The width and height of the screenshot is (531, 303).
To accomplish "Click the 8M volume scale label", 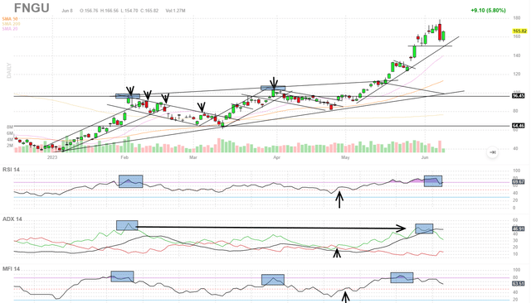I will point(10,127).
